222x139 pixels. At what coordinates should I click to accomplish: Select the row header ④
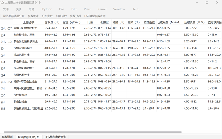2,48
